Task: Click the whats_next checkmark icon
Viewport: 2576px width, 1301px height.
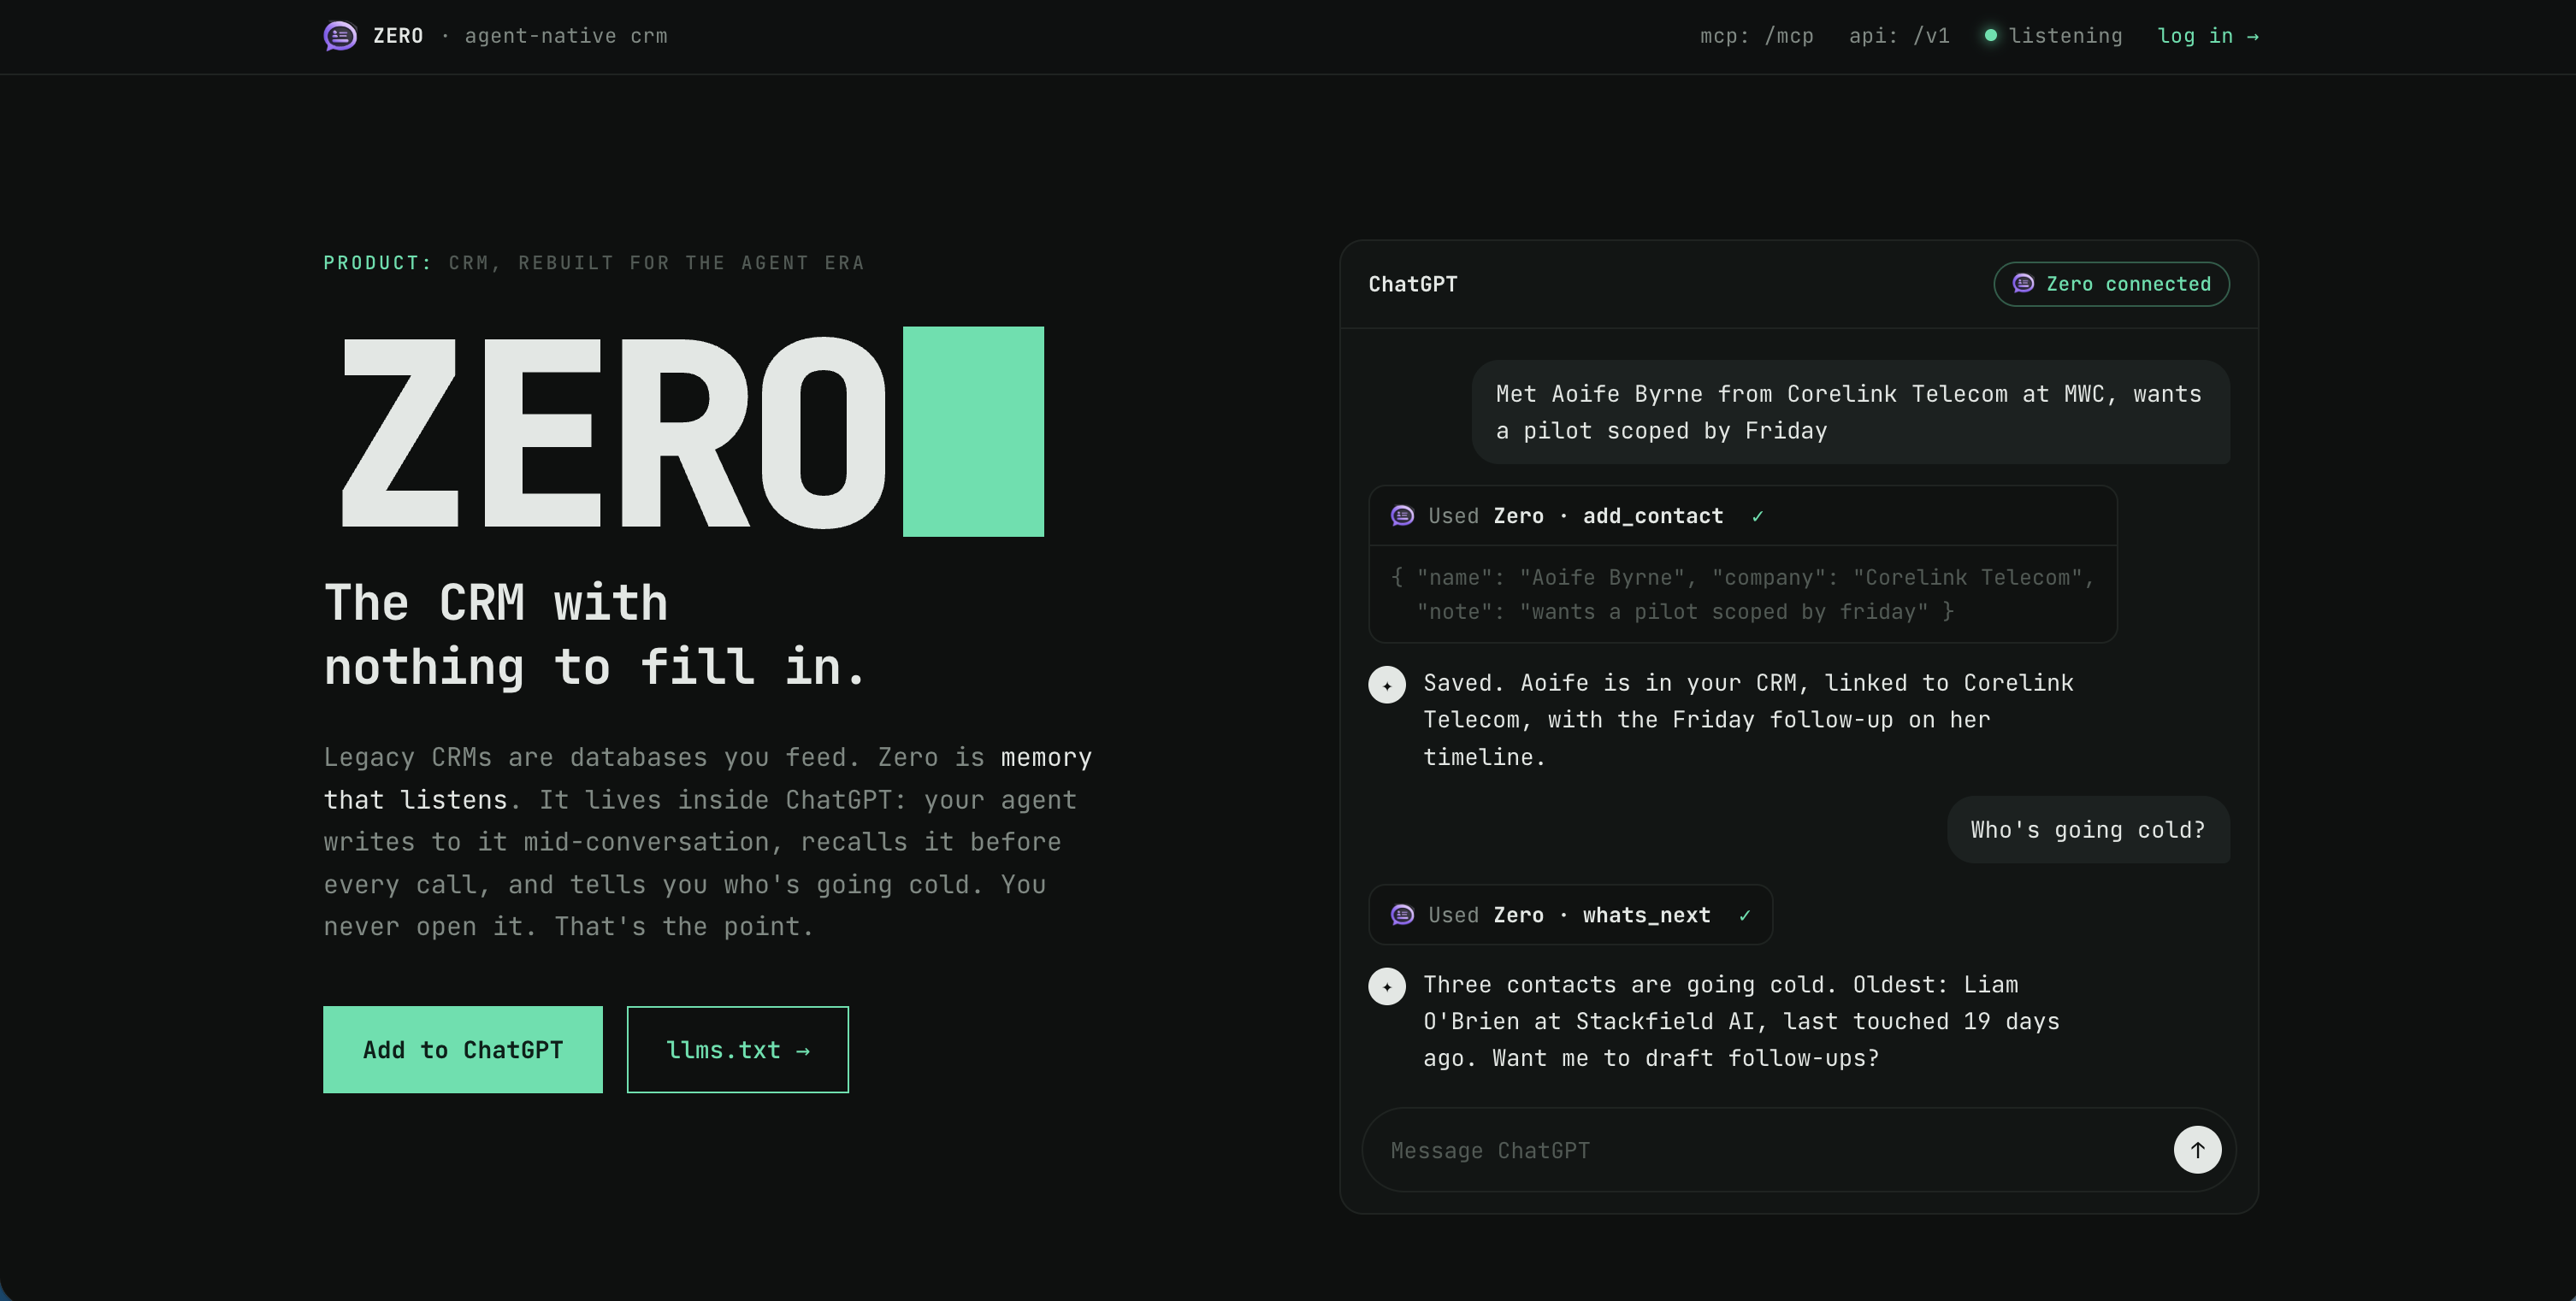Action: 1744,915
